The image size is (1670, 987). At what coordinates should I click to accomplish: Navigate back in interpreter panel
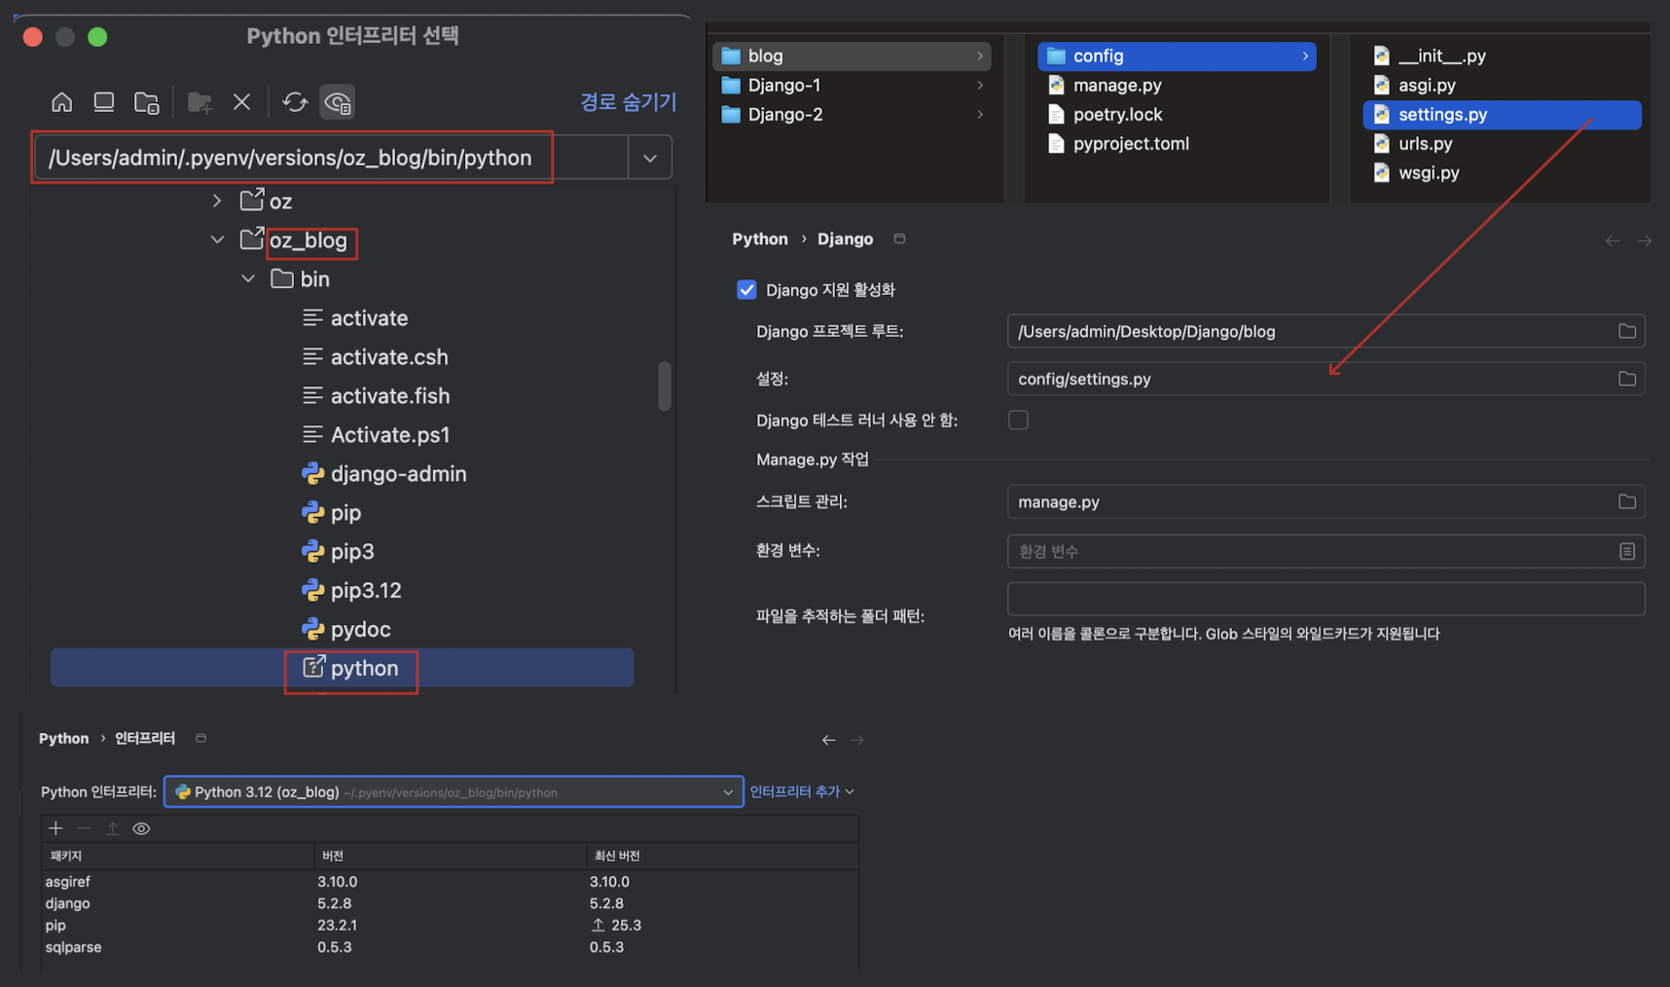(x=828, y=740)
